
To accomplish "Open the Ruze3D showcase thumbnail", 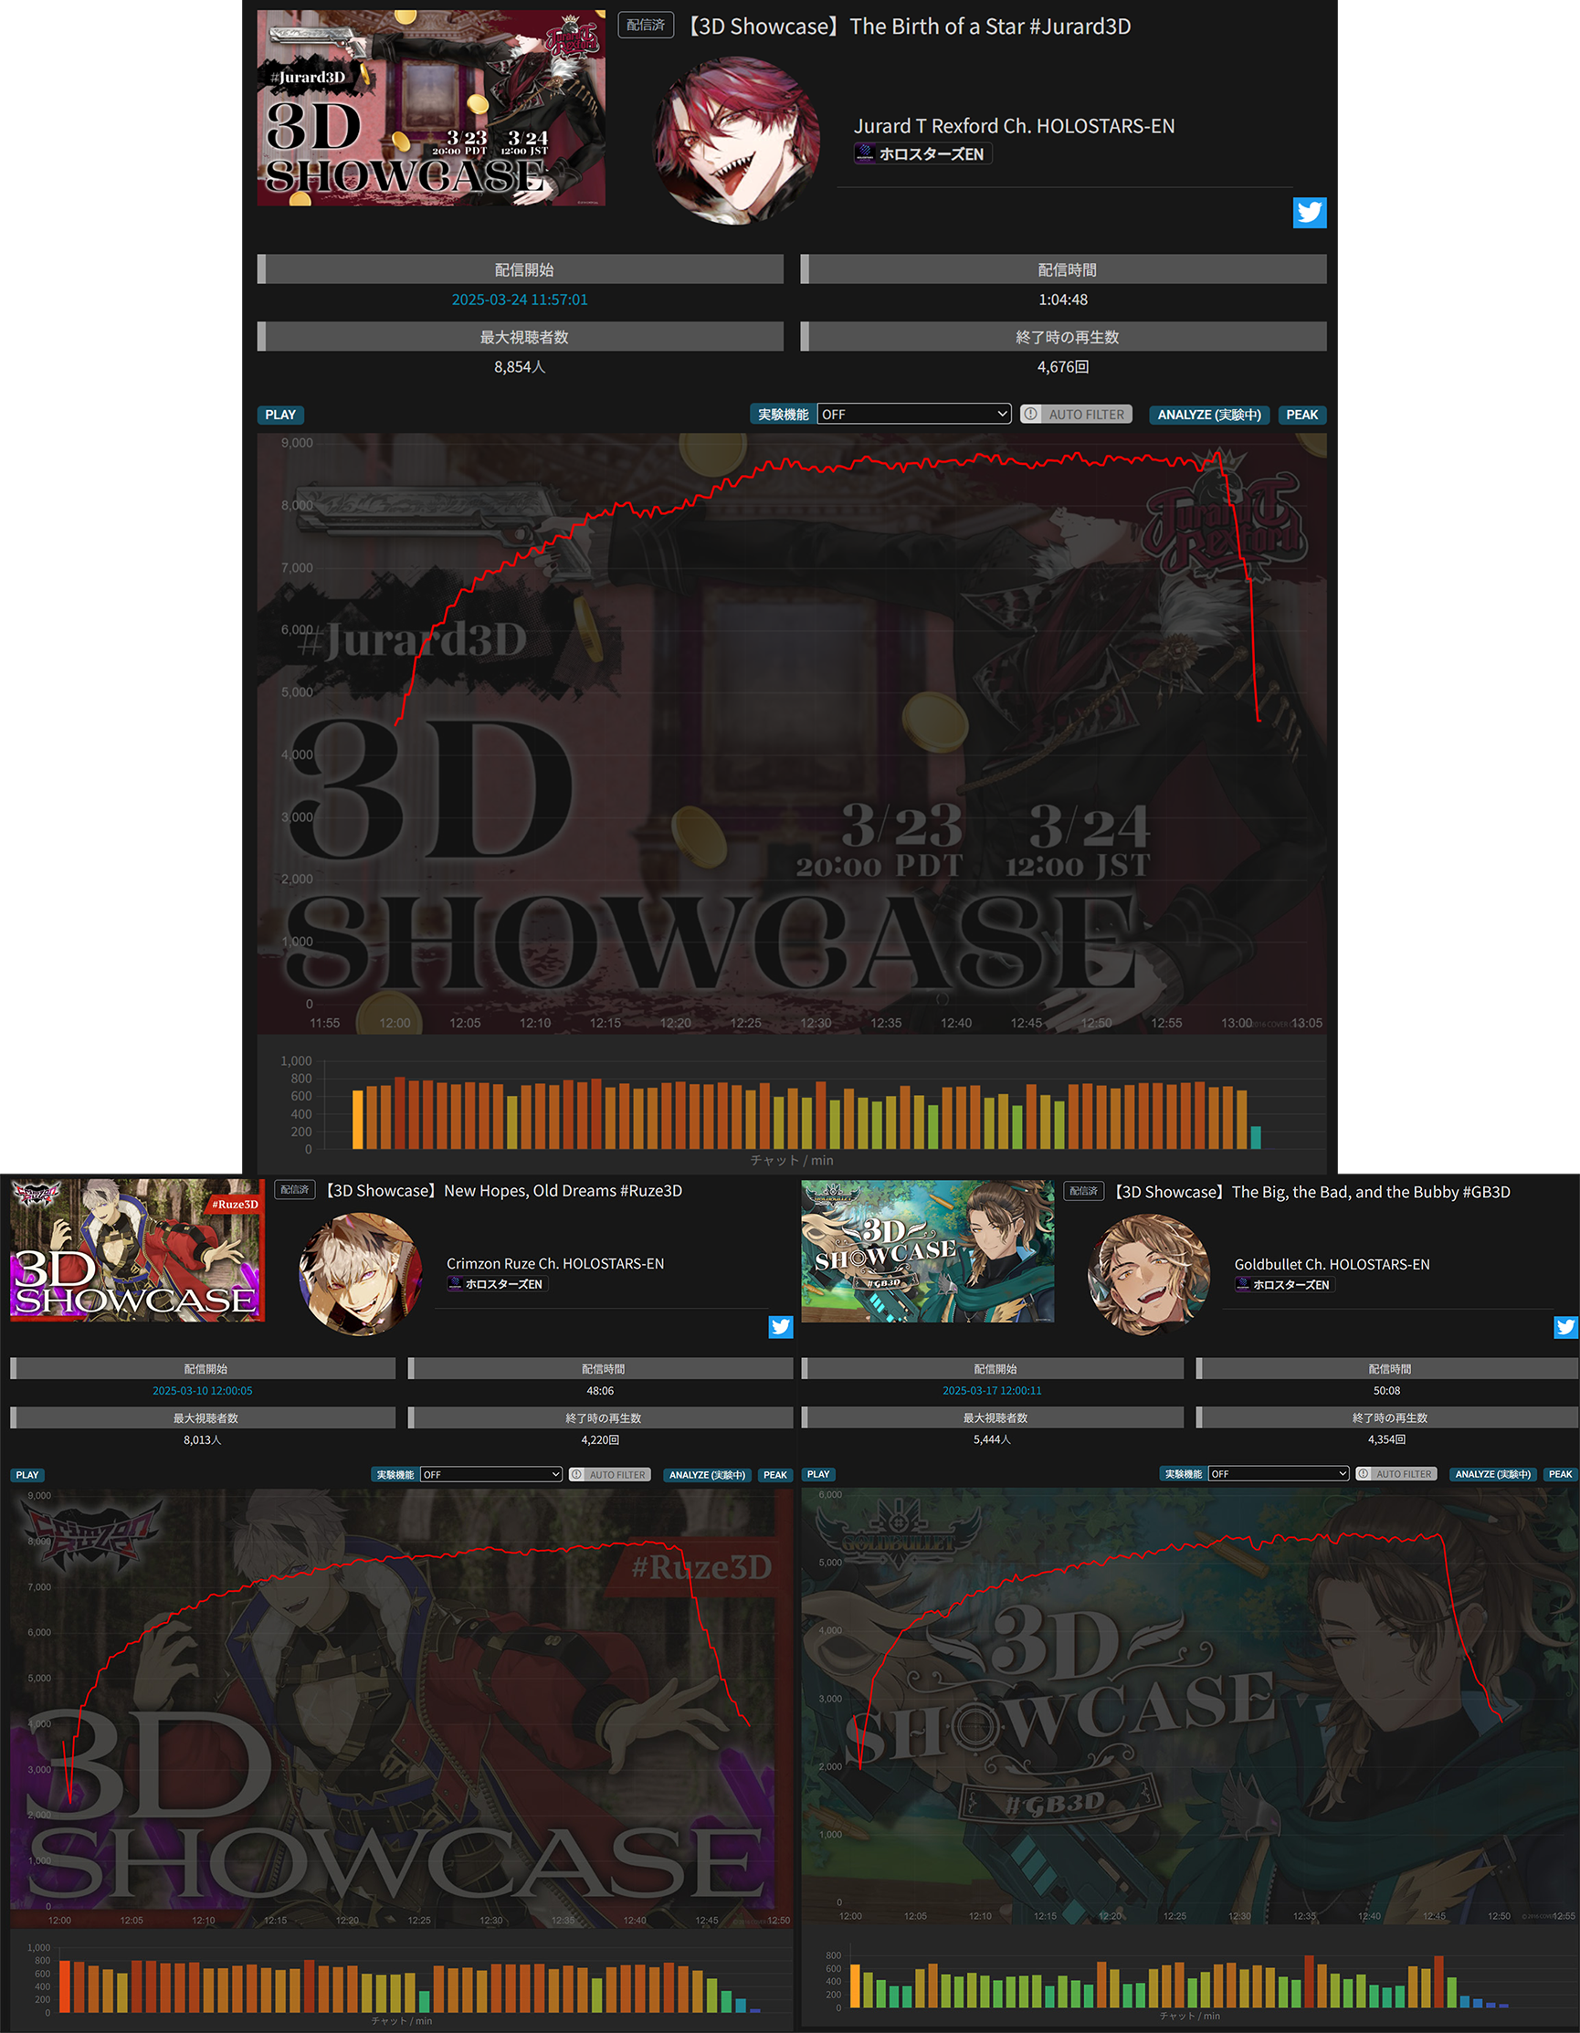I will tap(138, 1250).
